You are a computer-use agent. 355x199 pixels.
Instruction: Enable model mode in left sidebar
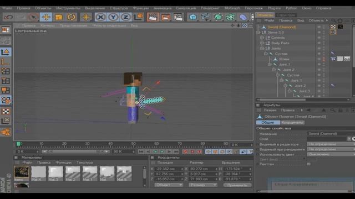[6, 52]
